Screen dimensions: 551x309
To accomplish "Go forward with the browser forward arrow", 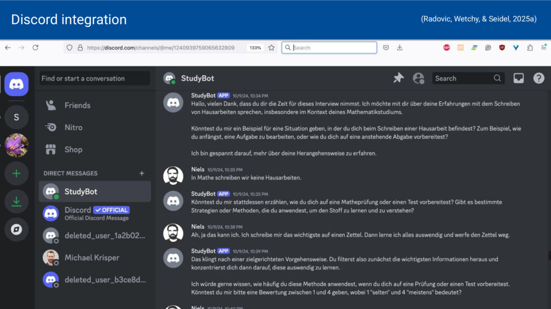I will point(22,48).
